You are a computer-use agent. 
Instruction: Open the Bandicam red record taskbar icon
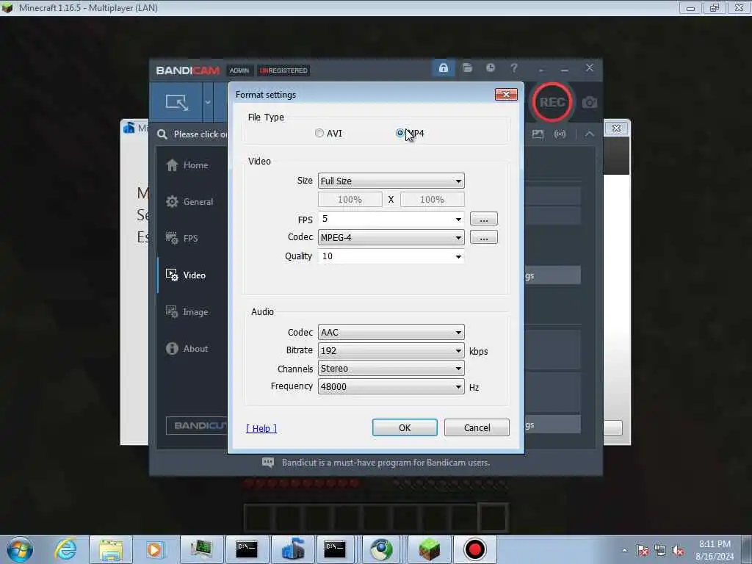tap(475, 549)
